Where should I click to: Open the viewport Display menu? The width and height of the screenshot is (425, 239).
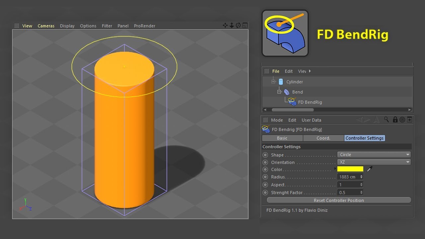coord(67,26)
